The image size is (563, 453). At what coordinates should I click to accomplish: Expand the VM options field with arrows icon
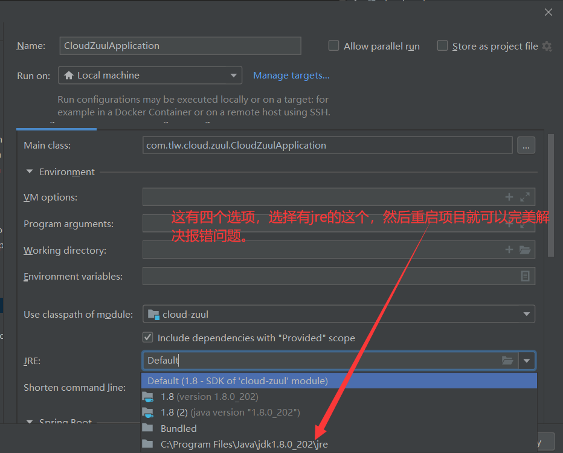(525, 197)
